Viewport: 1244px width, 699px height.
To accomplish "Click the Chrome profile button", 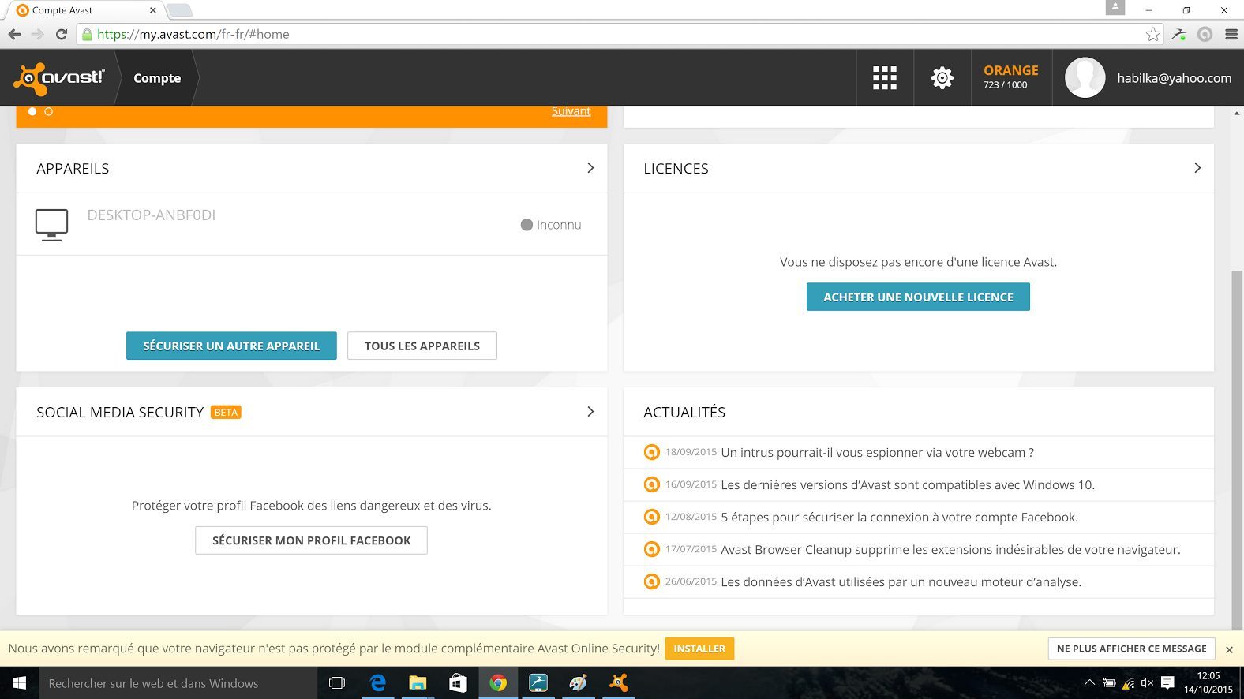I will [1115, 7].
